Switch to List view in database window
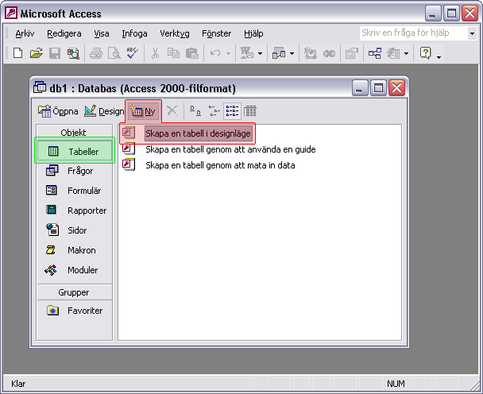 232,112
